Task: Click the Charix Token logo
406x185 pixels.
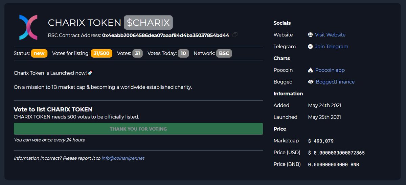Action: tap(28, 27)
